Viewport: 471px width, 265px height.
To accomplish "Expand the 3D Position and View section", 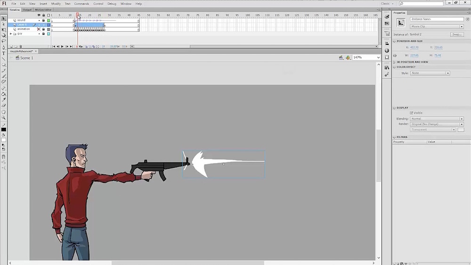I will (395, 62).
